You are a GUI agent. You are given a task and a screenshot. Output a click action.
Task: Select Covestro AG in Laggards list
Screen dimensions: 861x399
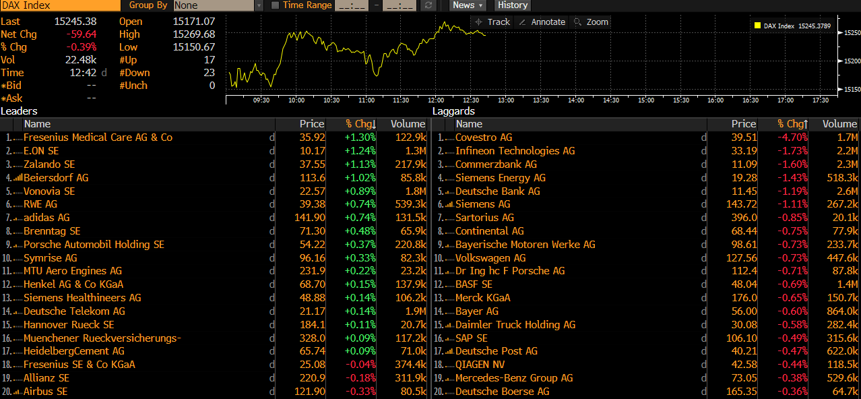coord(484,137)
